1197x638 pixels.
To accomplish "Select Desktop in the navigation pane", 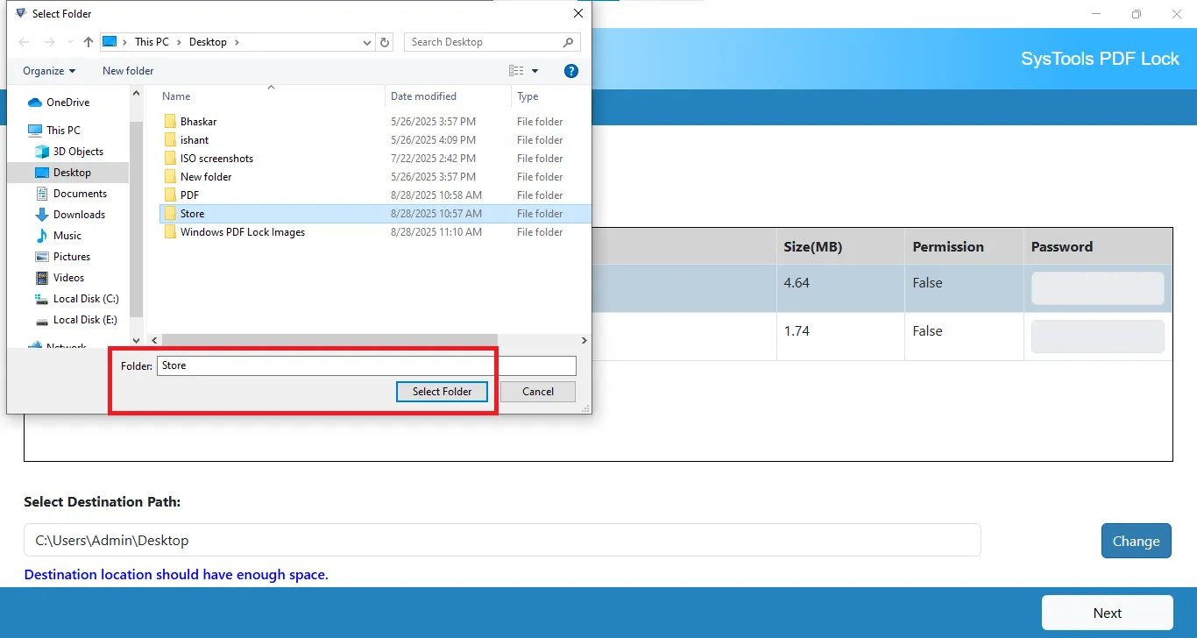I will pos(72,173).
